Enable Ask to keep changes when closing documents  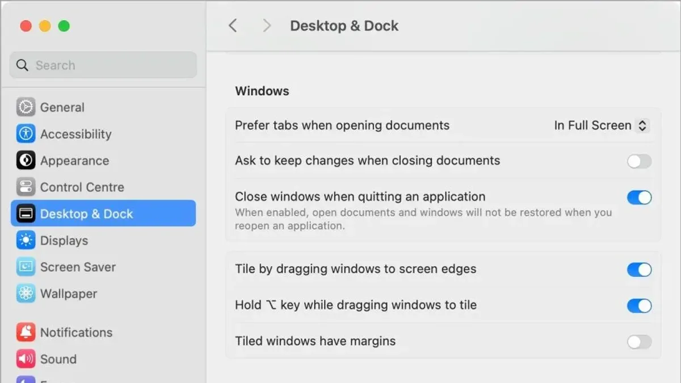639,161
